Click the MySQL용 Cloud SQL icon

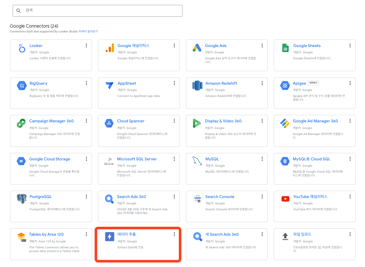285,161
